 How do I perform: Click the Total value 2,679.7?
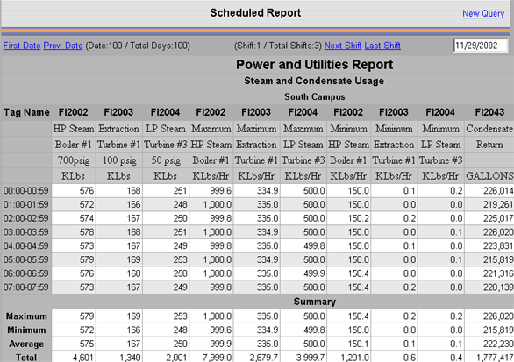coord(263,358)
